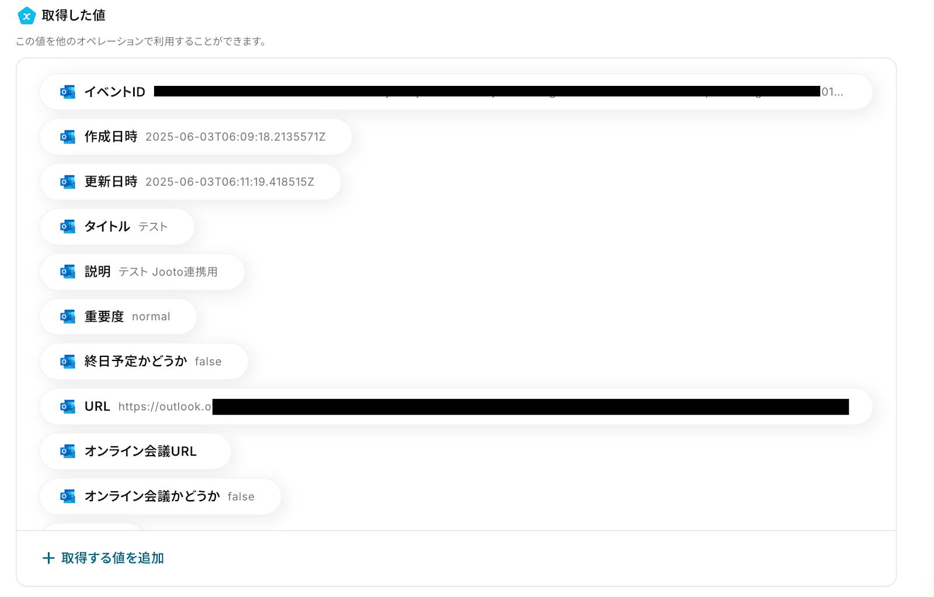Click the Outlook icon next to 重要度
The height and width of the screenshot is (597, 934).
coord(68,317)
